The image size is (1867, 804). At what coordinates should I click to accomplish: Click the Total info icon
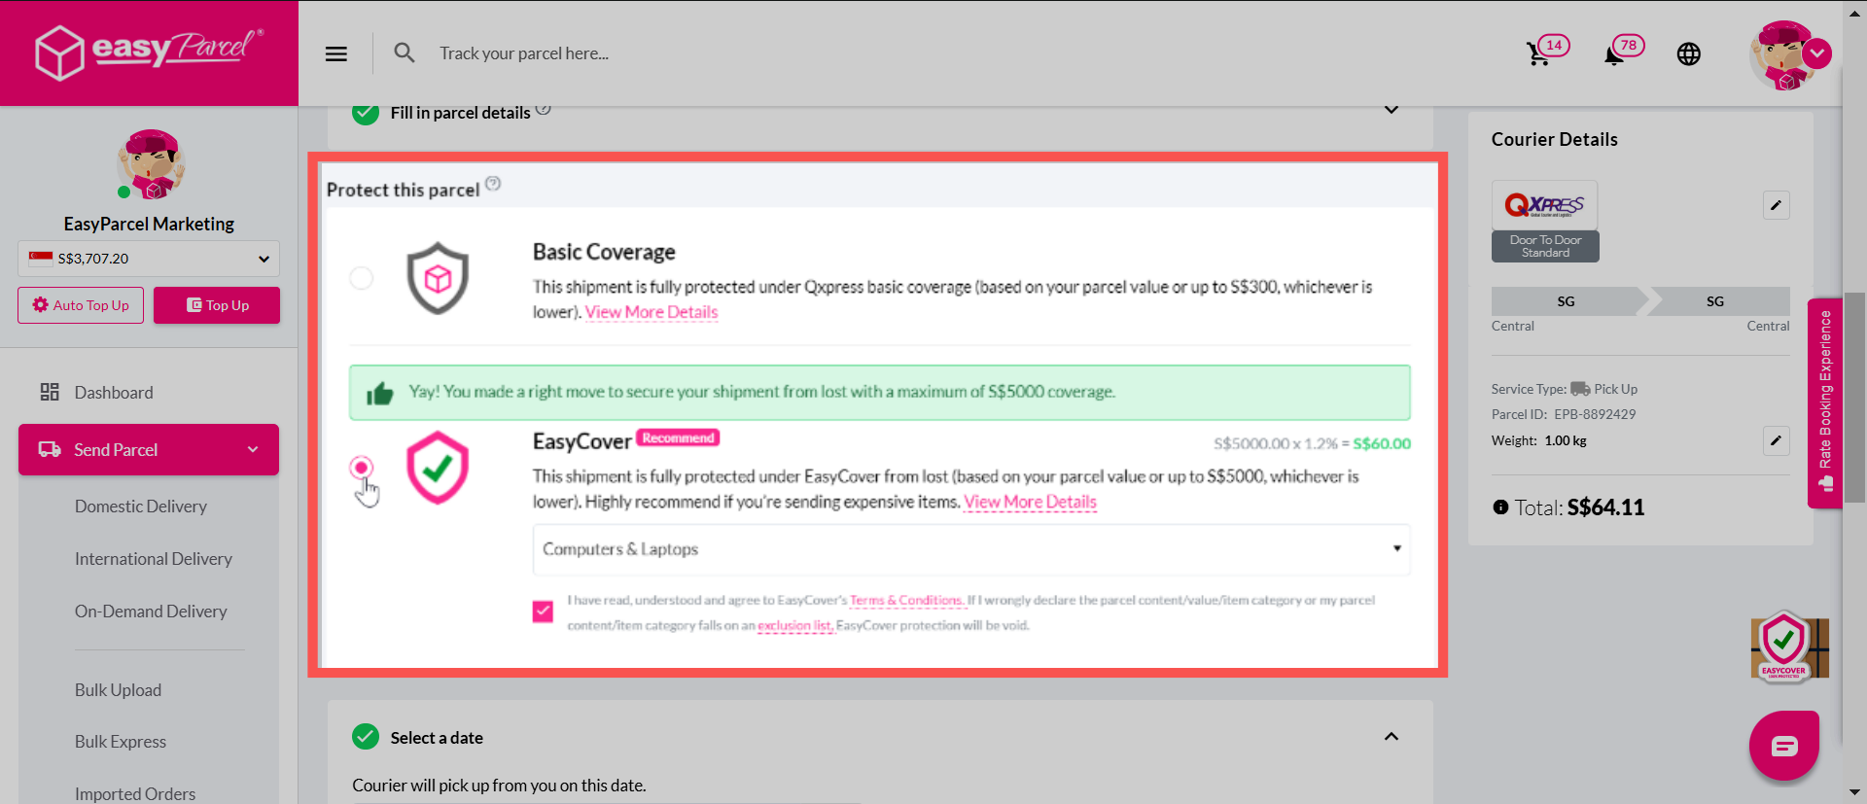click(x=1500, y=507)
